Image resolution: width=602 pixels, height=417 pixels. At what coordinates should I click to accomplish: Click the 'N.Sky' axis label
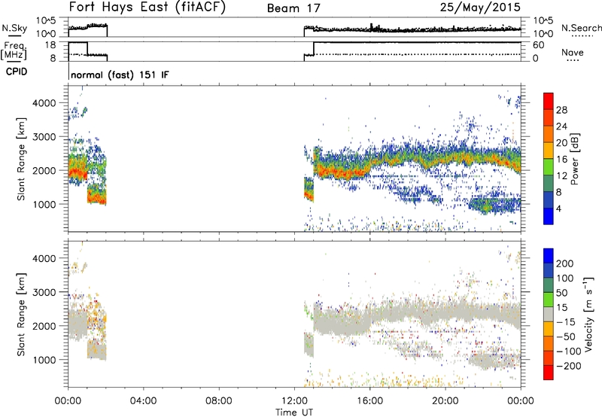[14, 28]
